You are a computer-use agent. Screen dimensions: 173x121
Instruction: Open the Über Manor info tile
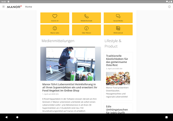[86, 30]
